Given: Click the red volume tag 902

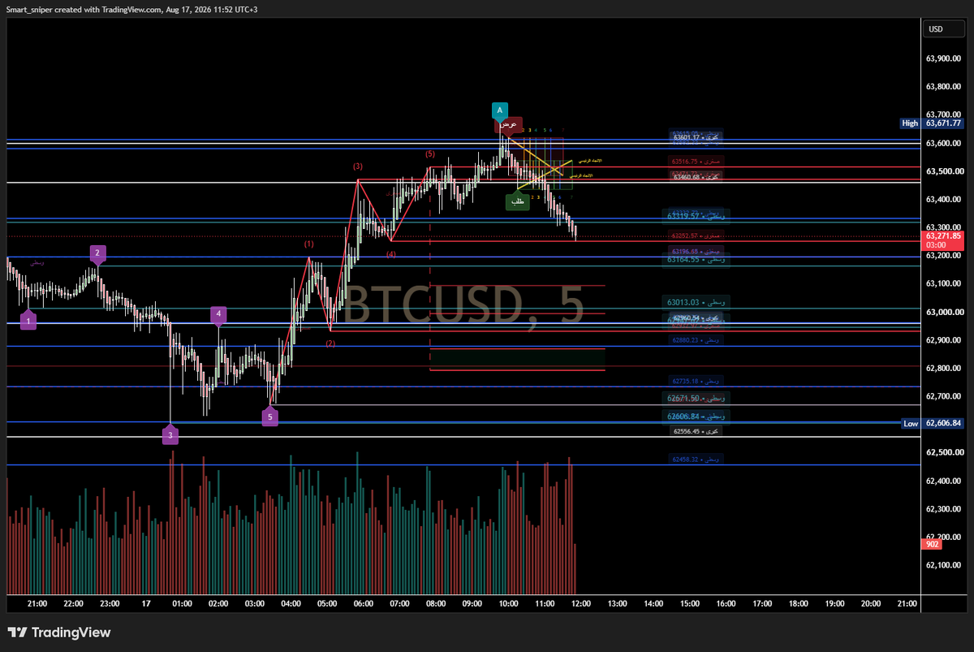Looking at the screenshot, I should click(x=933, y=545).
